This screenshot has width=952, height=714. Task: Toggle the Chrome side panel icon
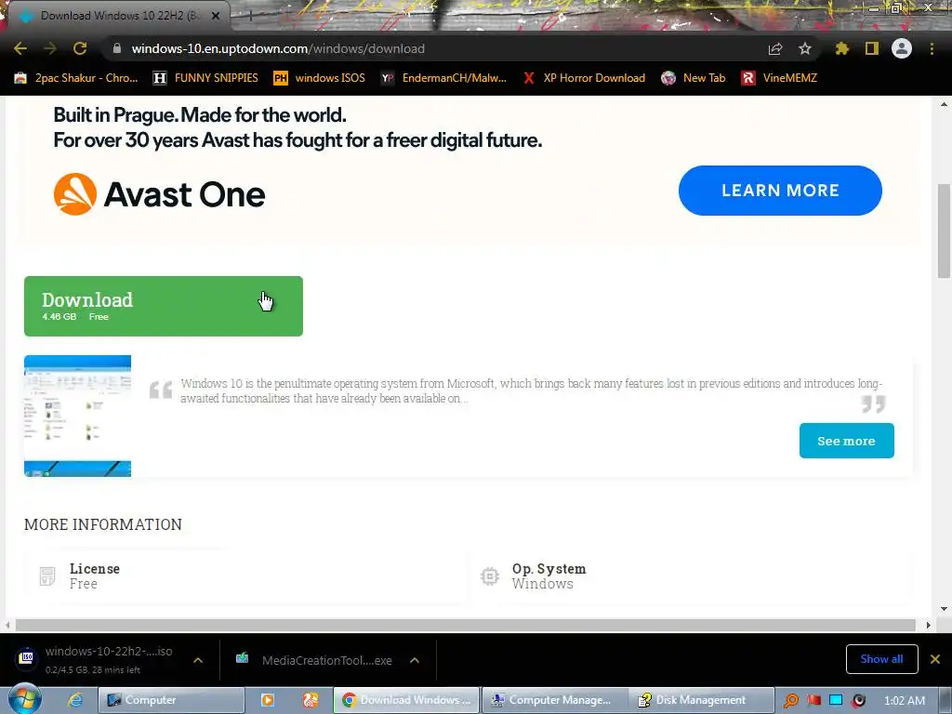point(872,48)
